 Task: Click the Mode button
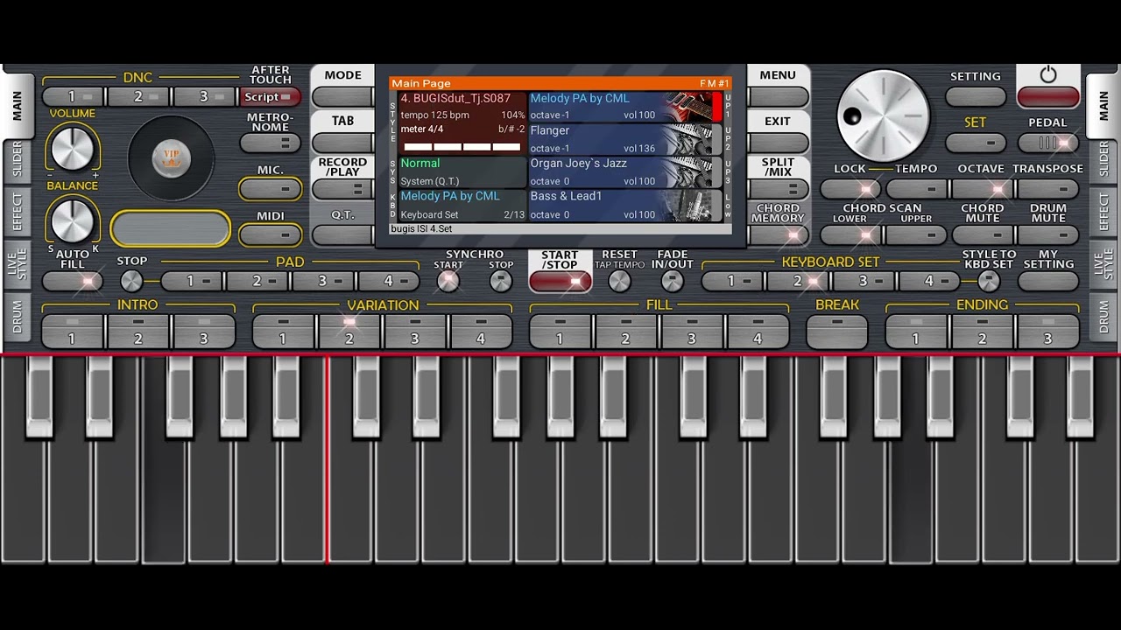[342, 96]
